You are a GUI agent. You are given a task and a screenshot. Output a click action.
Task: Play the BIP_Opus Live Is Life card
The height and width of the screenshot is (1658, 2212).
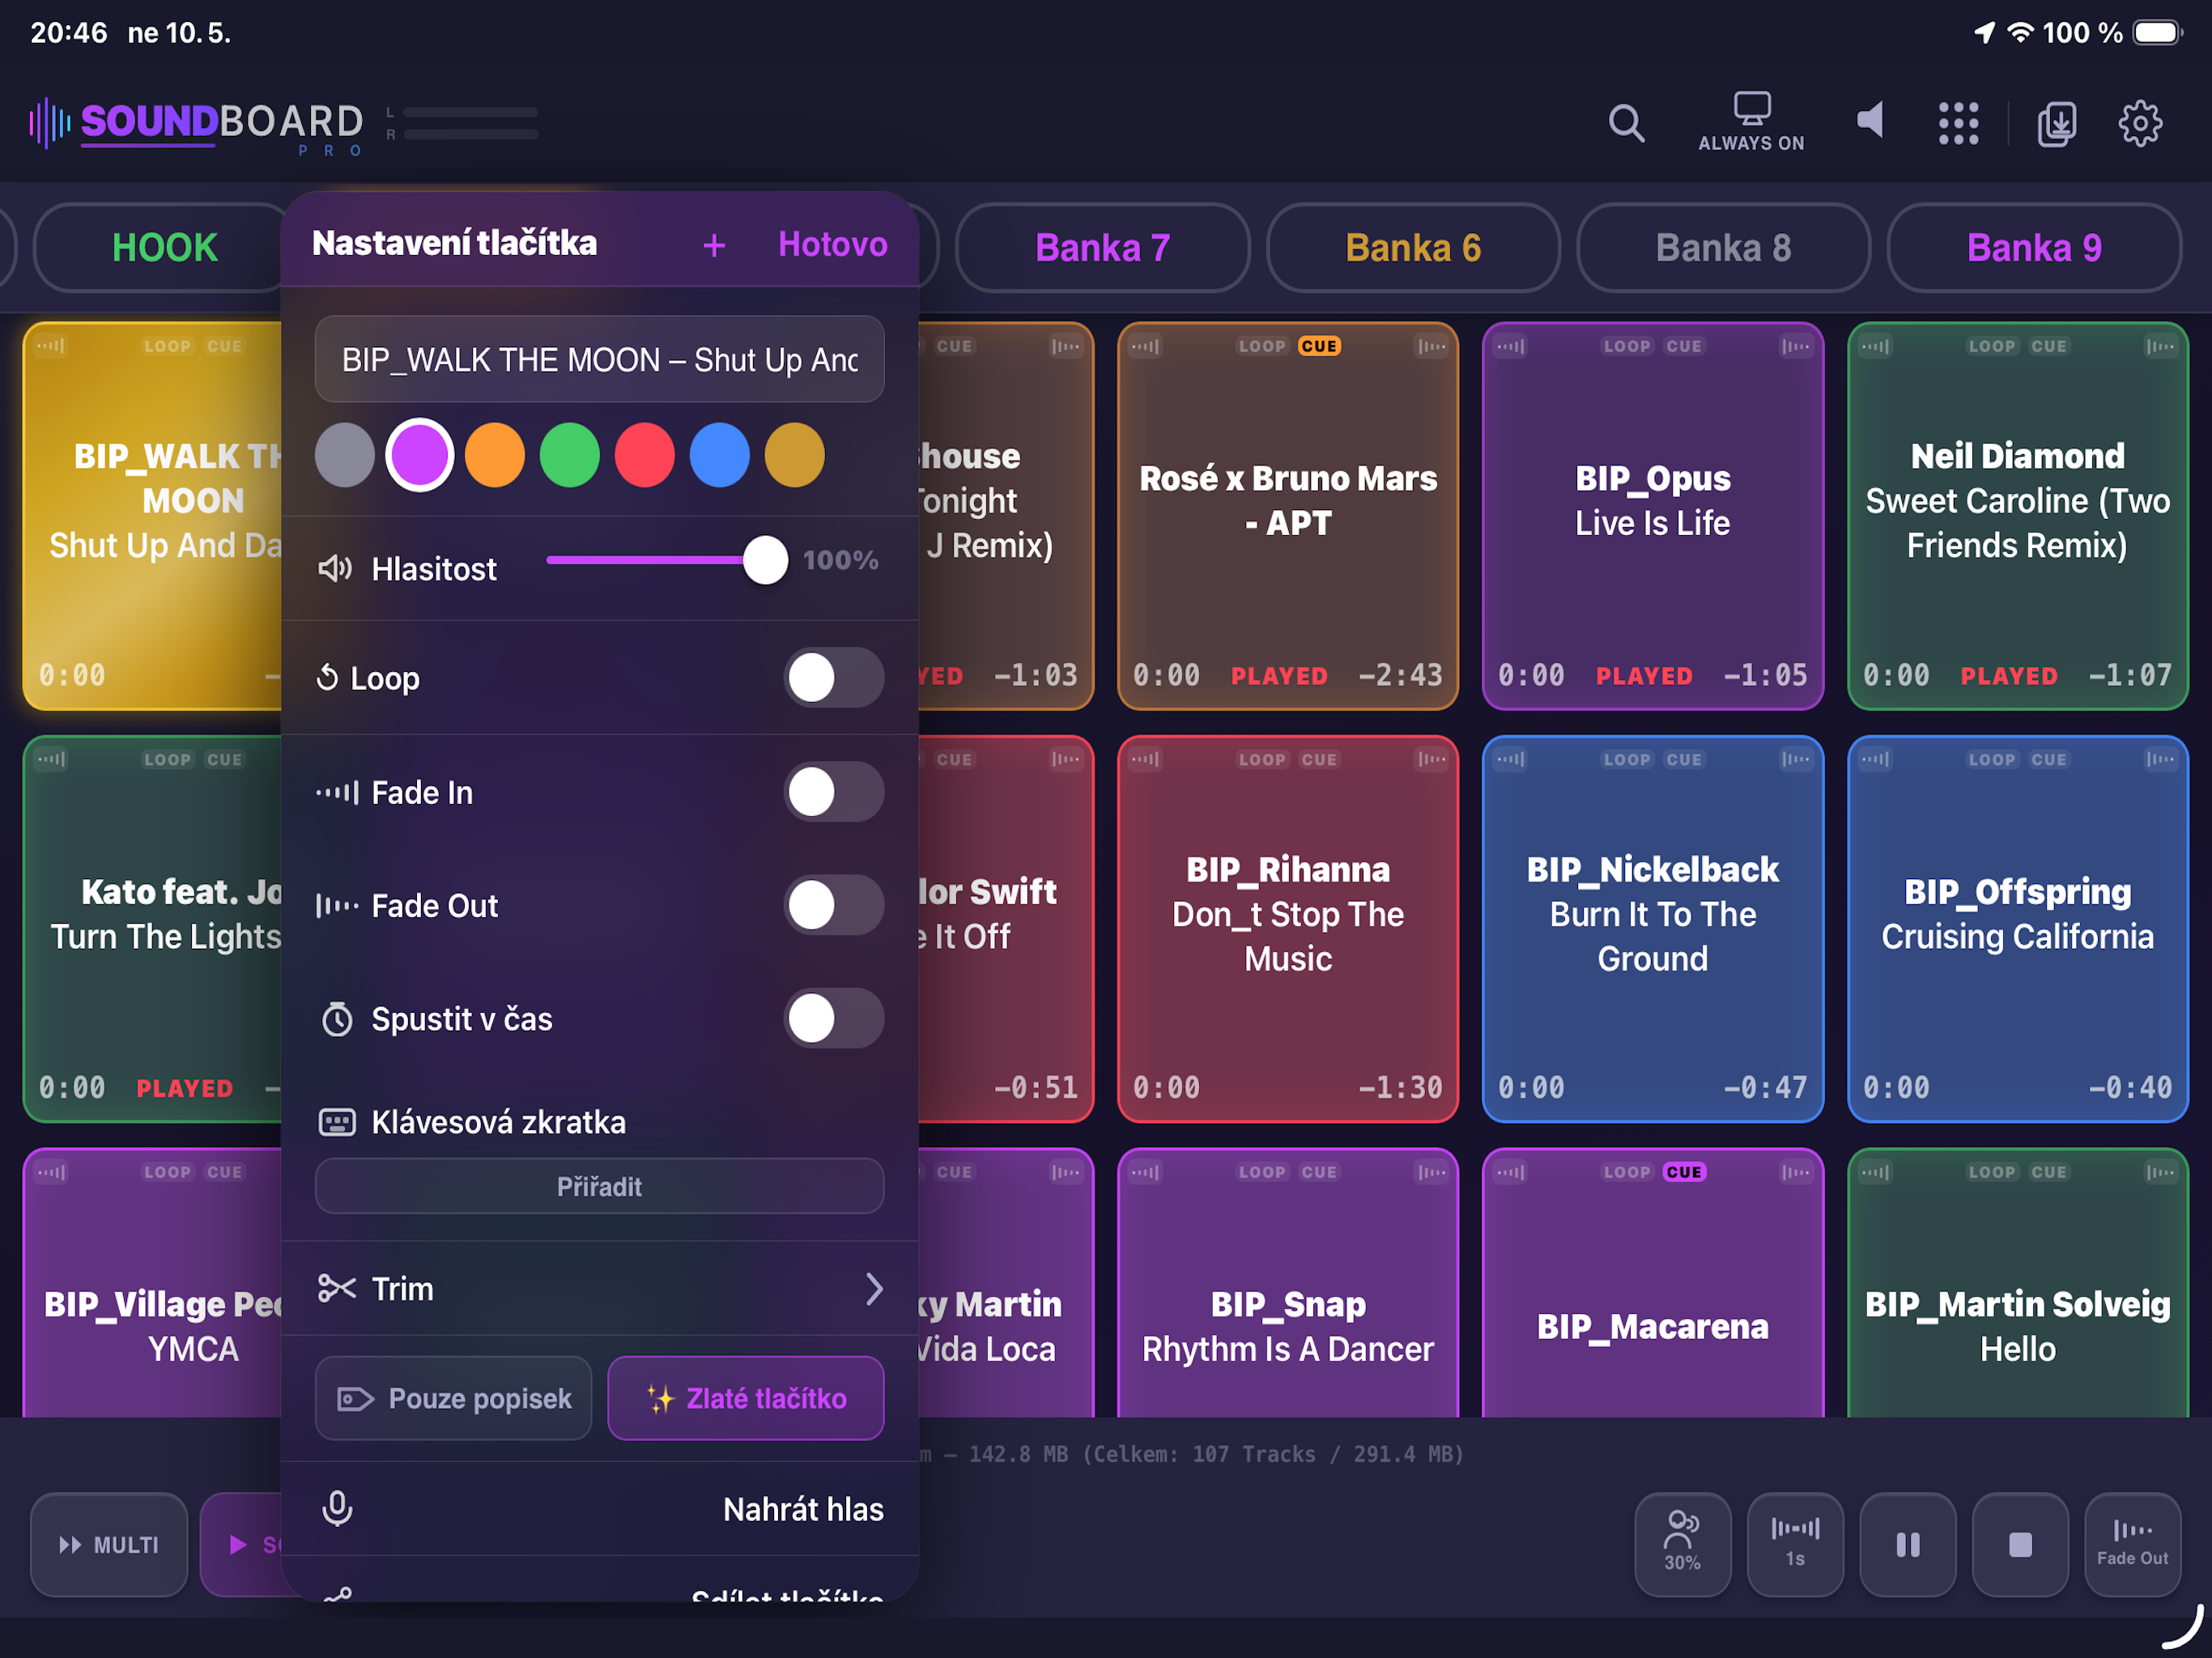[x=1653, y=516]
